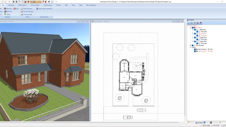The height and width of the screenshot is (127, 226).
Task: Toggle Floor plan checkbox under 1. Basement
Action: coord(197,32)
